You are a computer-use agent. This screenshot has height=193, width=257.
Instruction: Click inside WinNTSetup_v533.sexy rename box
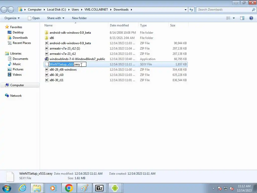[68, 64]
